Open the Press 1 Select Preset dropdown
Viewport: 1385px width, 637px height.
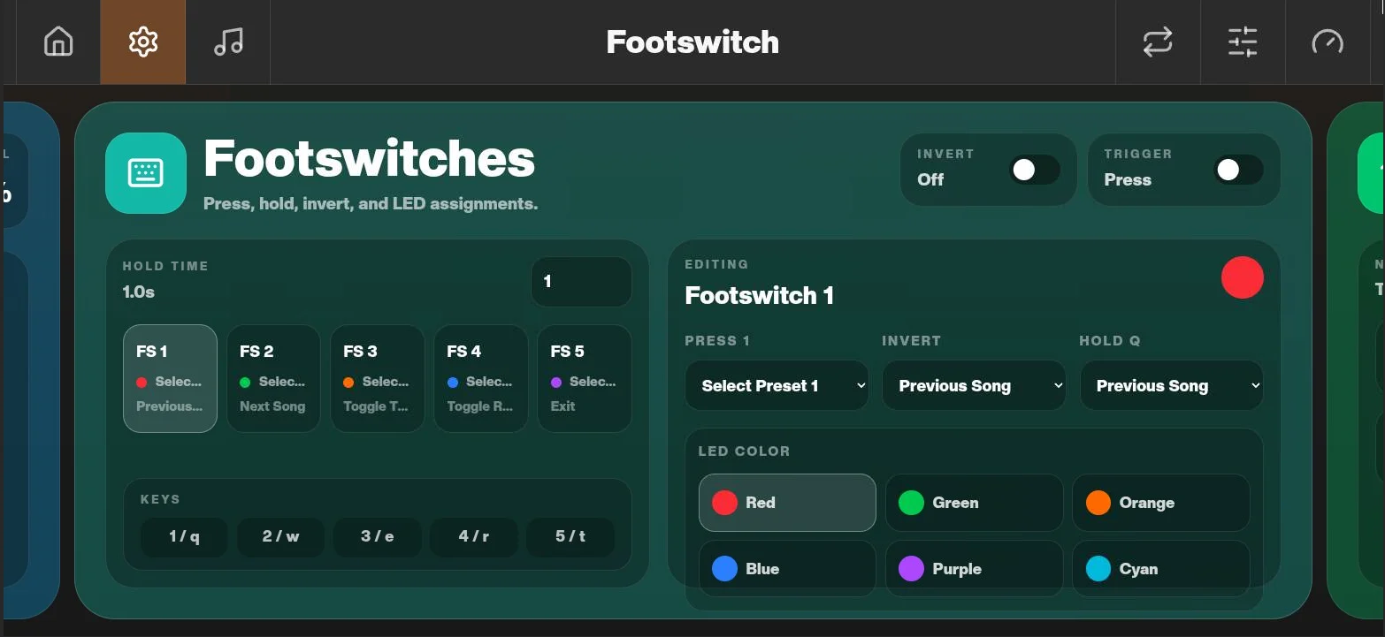tap(777, 385)
